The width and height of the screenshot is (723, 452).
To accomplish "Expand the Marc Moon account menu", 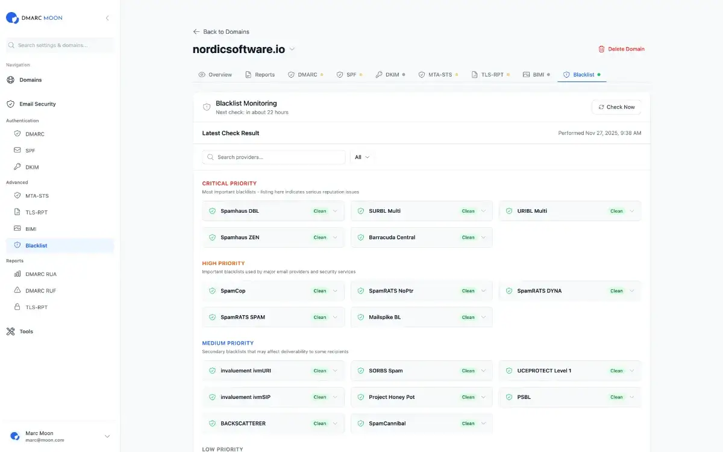I will pyautogui.click(x=107, y=436).
